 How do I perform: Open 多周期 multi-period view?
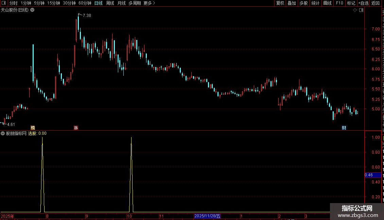(x=135, y=3)
